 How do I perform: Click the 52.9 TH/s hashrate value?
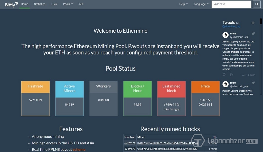35,100
